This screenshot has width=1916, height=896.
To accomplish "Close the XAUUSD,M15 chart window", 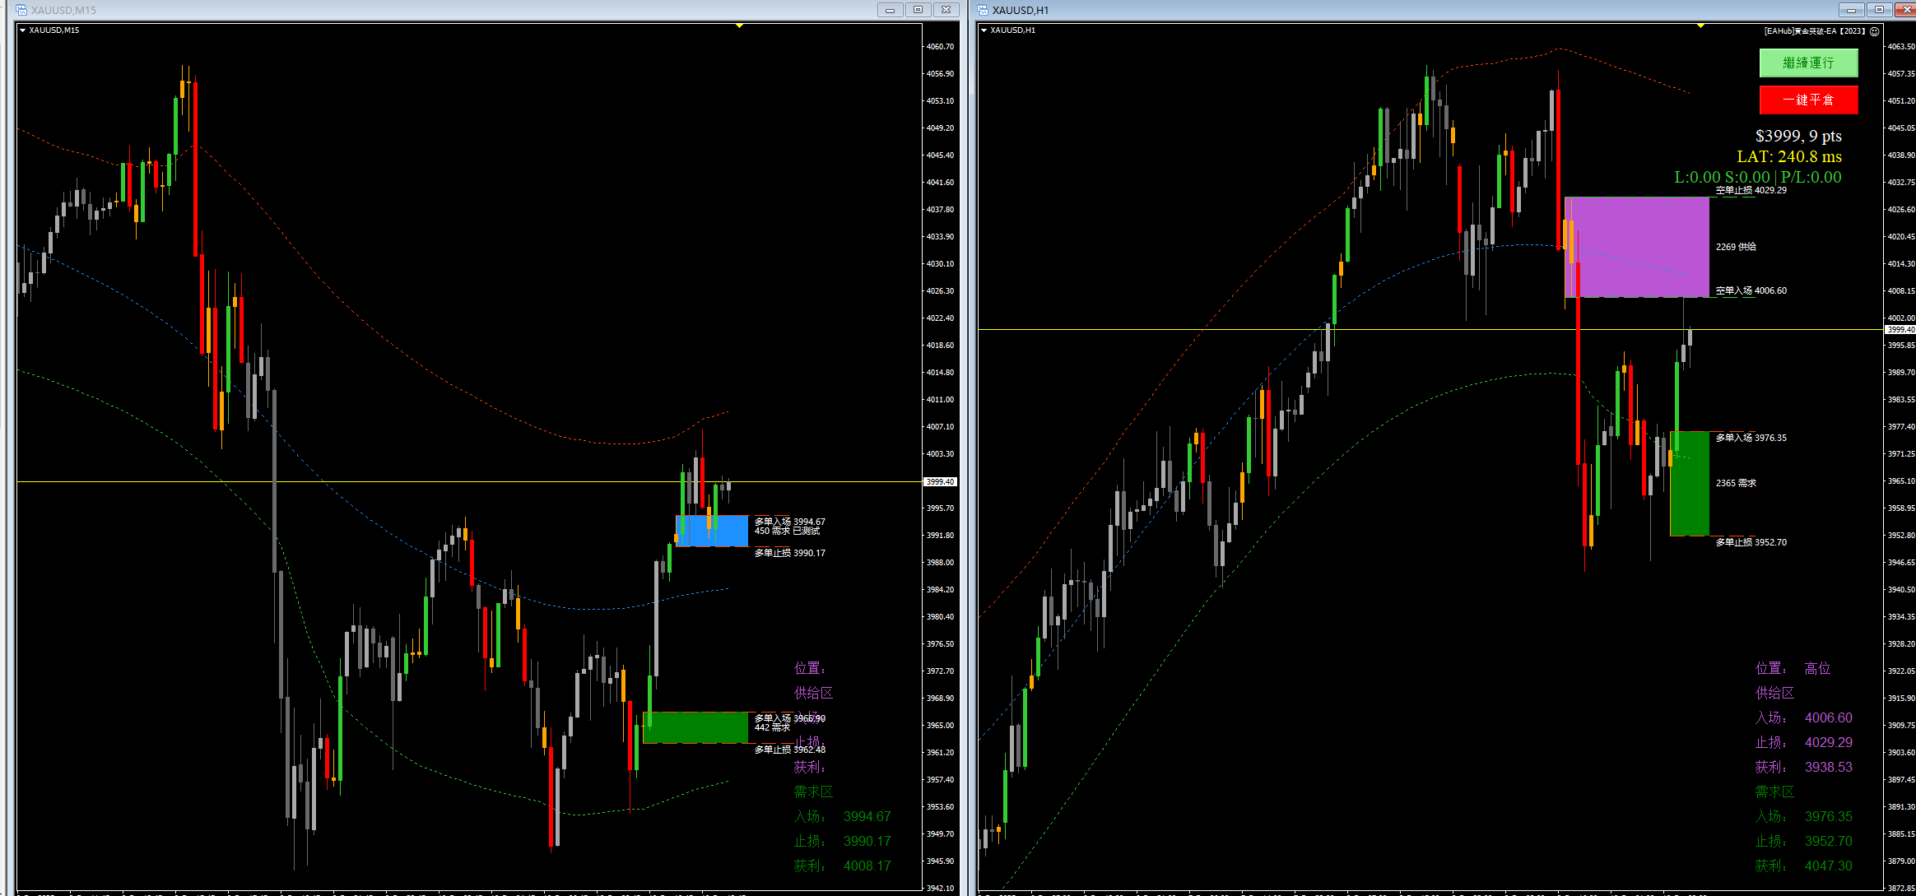I will click(946, 10).
